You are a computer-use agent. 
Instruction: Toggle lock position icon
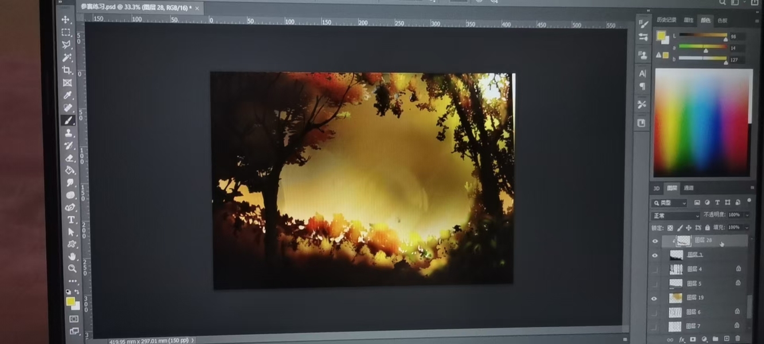[x=689, y=228]
